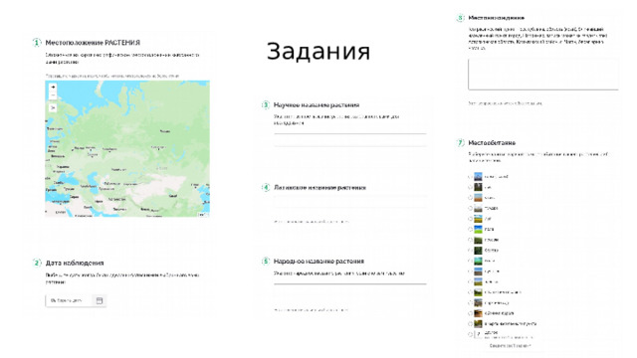Image resolution: width=637 pixels, height=358 pixels.
Task: Zoom out on the plant location map
Action: click(53, 95)
